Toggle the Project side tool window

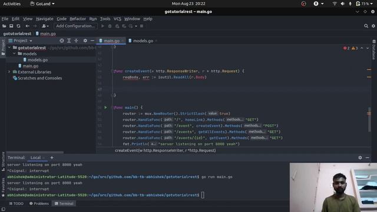pos(3,47)
